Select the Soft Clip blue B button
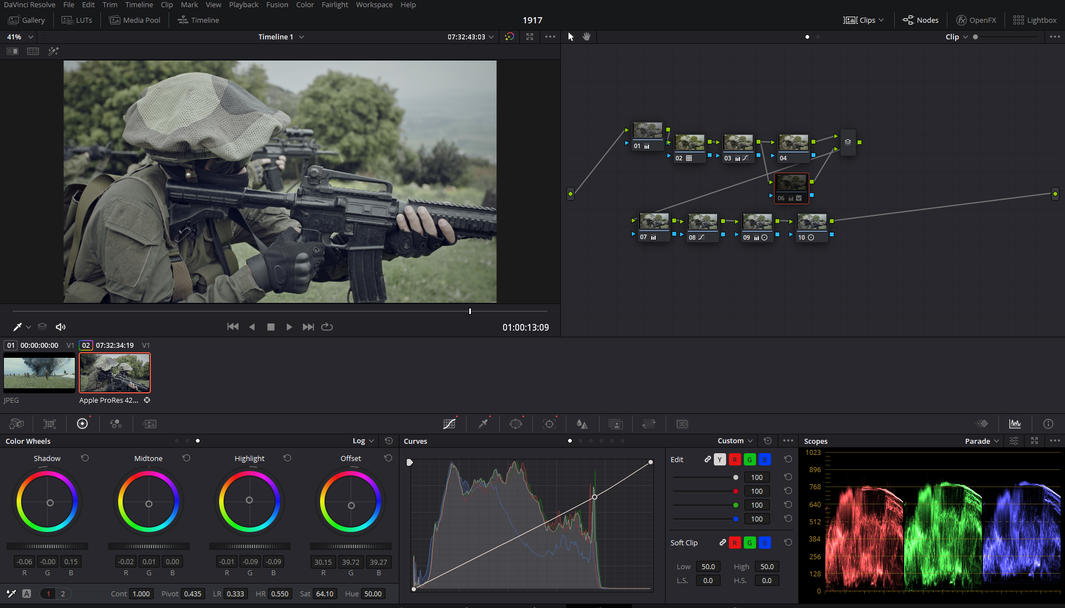 pyautogui.click(x=765, y=543)
